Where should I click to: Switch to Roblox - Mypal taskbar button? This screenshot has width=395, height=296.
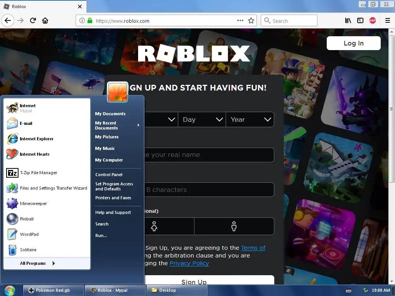(x=115, y=291)
